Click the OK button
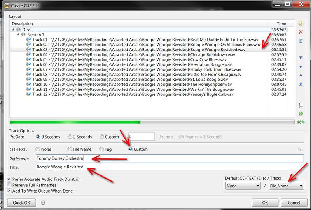Image resolution: width=311 pixels, height=210 pixels. pyautogui.click(x=265, y=203)
